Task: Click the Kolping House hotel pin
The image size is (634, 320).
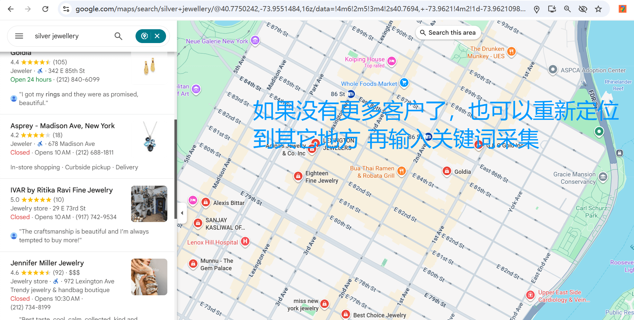Action: tap(392, 61)
